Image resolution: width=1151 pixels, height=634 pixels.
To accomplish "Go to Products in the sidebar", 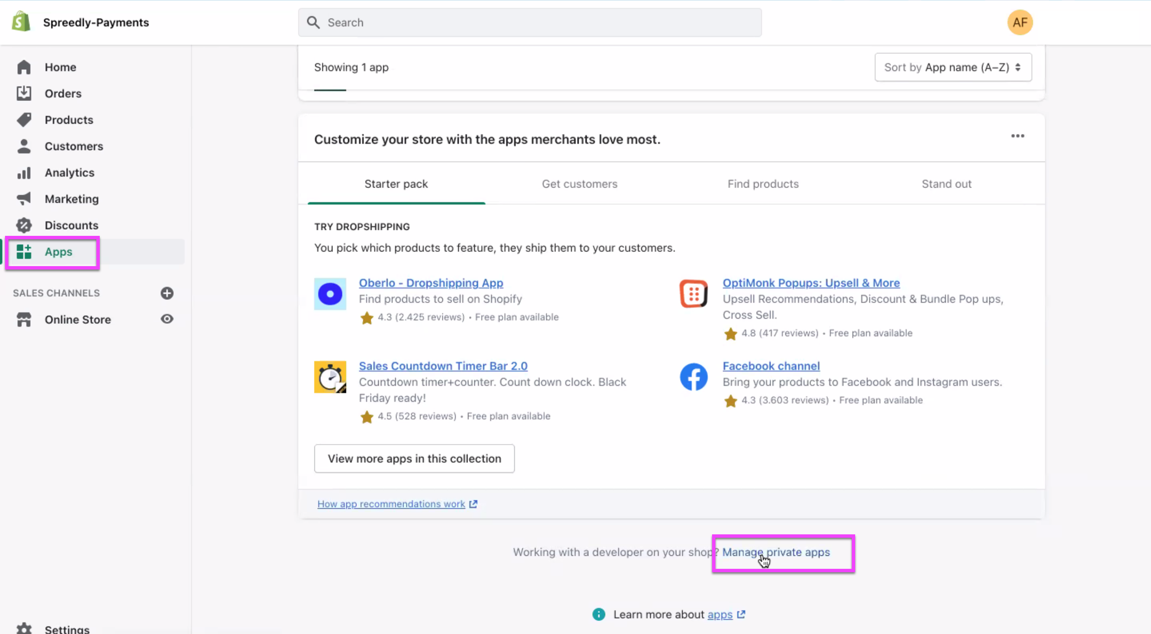I will (x=68, y=120).
